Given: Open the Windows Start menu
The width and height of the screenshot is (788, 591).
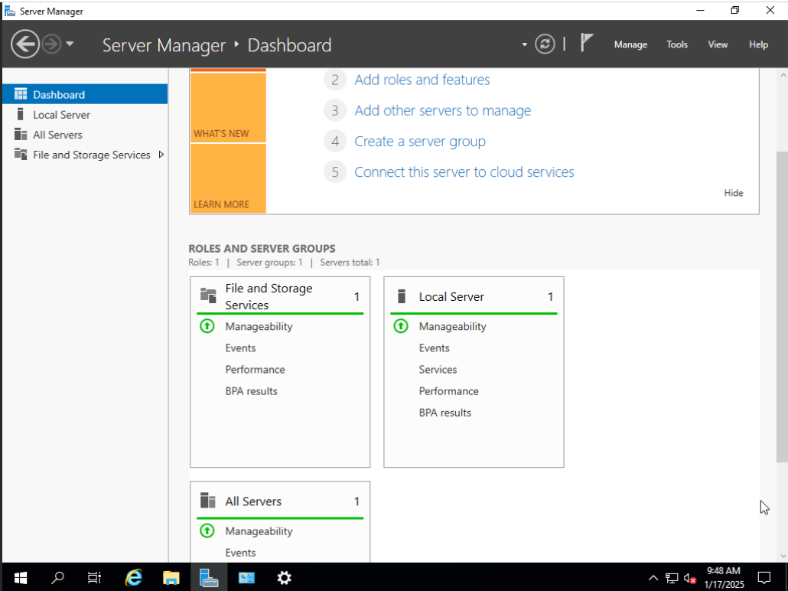Looking at the screenshot, I should coord(20,577).
